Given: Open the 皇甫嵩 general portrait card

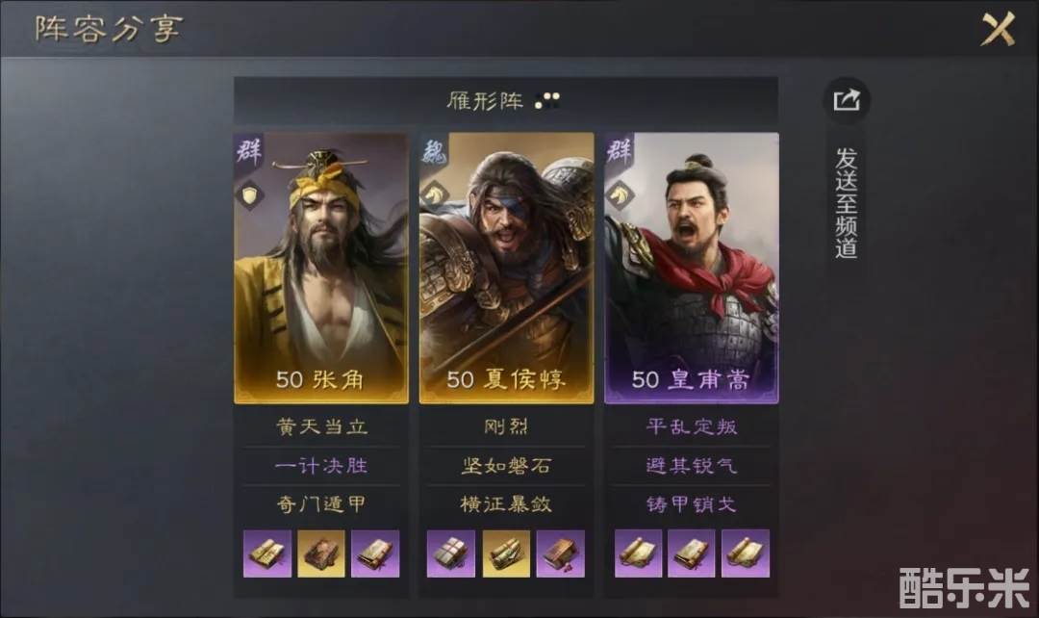Looking at the screenshot, I should coord(691,268).
